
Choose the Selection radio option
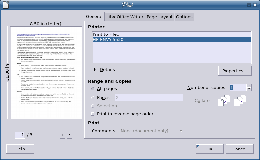click(93, 106)
